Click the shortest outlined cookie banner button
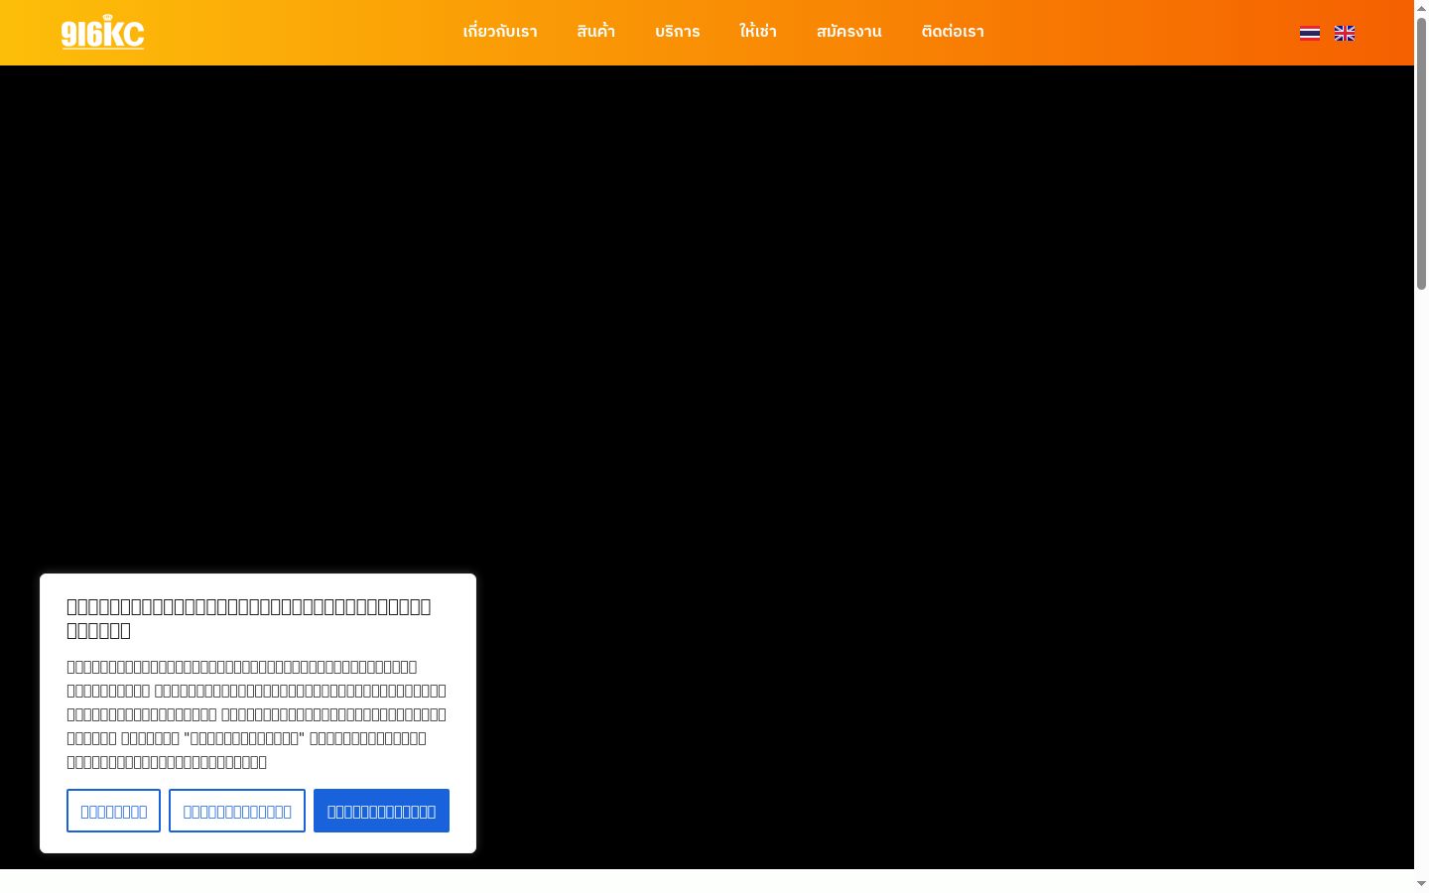 click(113, 811)
